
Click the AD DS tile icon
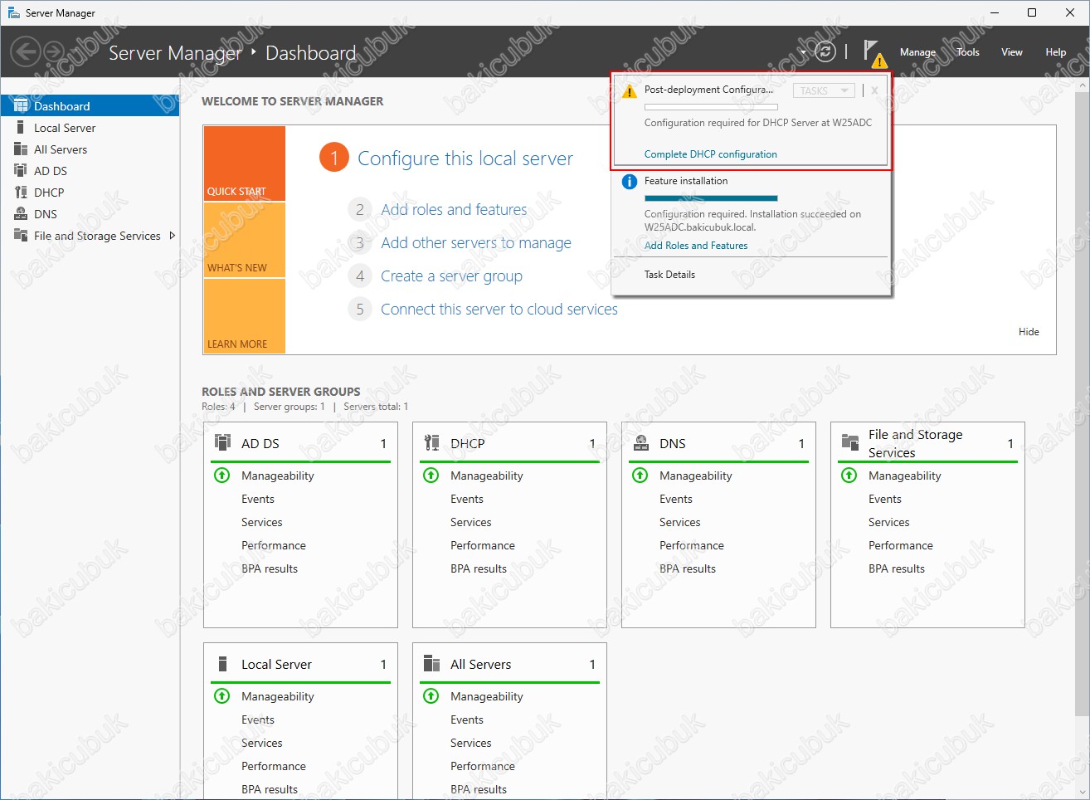(222, 442)
